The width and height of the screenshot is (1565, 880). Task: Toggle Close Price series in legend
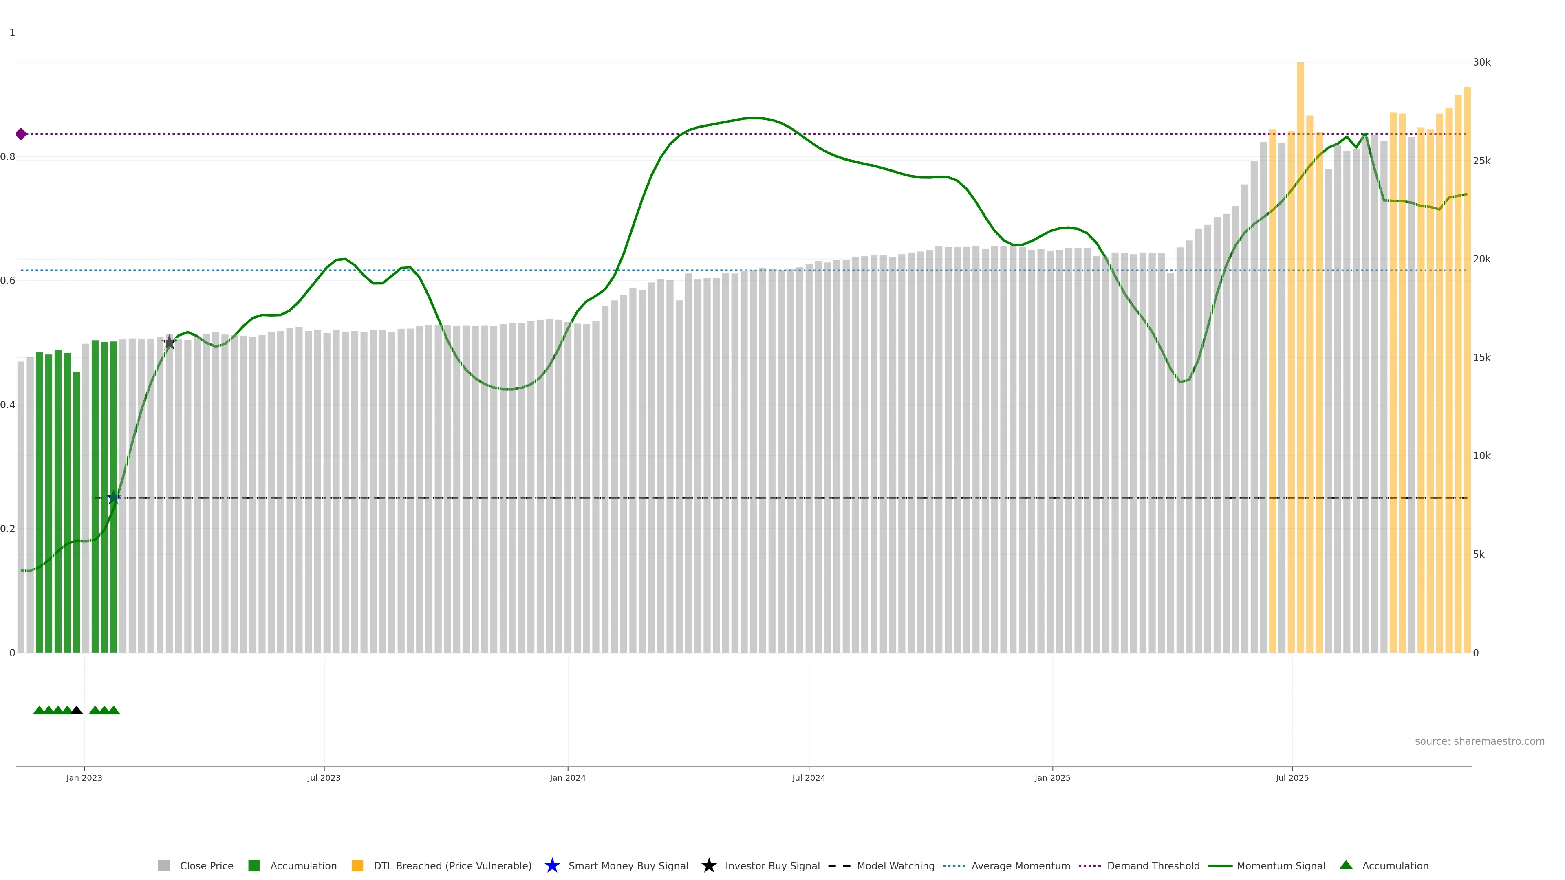206,865
